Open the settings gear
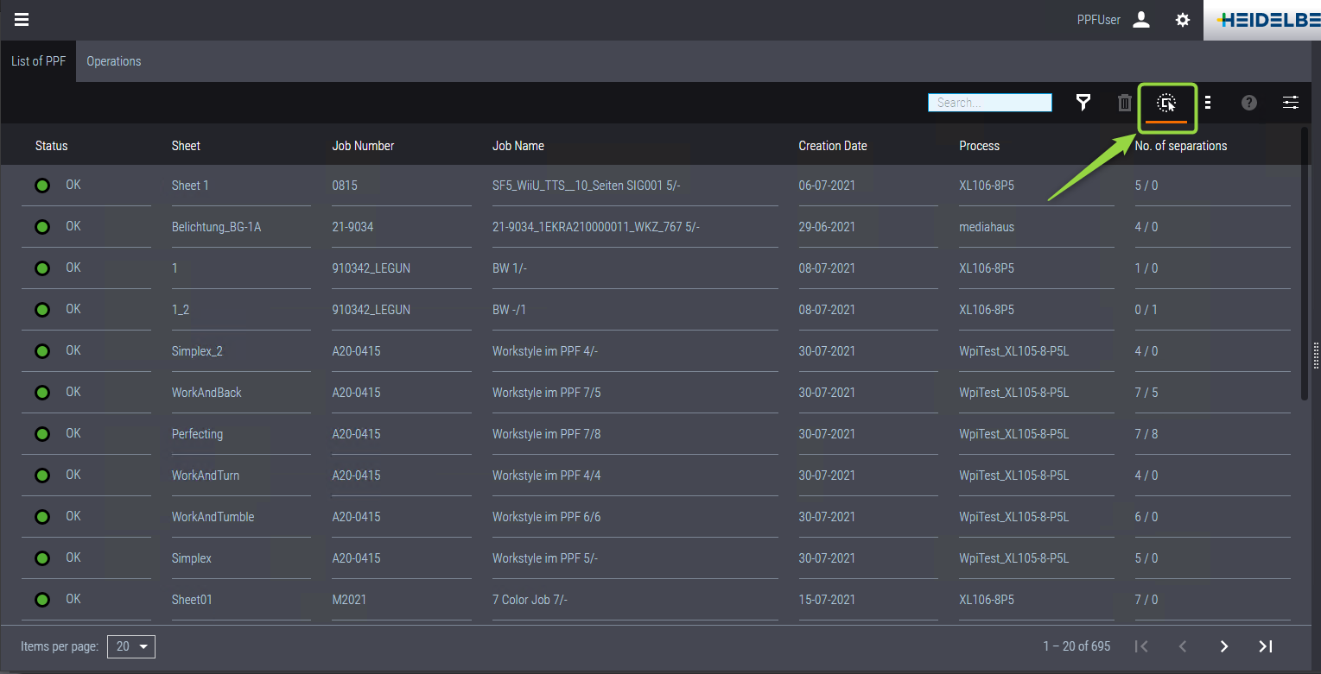 point(1183,20)
